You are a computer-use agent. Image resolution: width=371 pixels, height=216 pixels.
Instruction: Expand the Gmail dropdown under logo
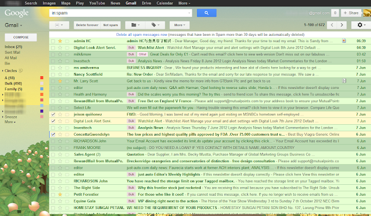click(13, 25)
